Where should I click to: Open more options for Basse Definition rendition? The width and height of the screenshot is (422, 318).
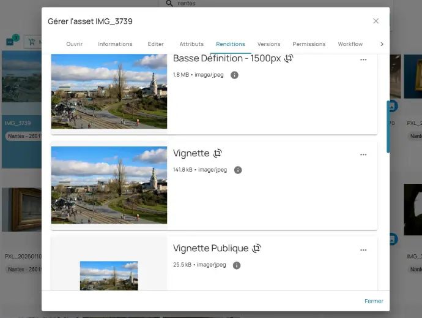[x=363, y=59]
